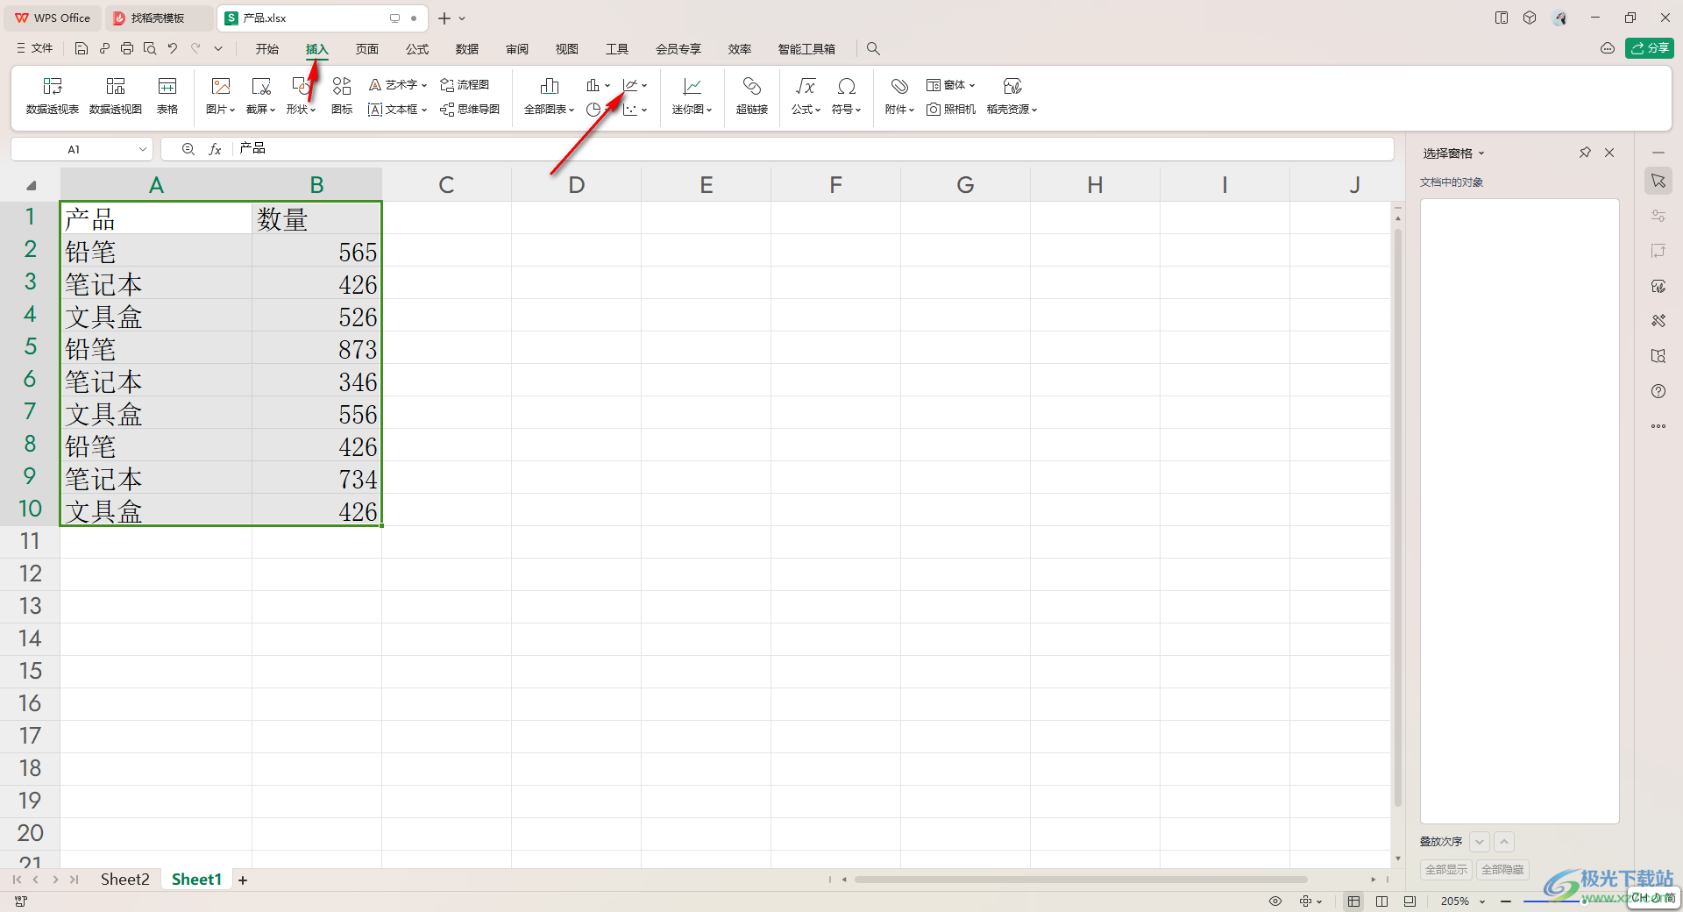Image resolution: width=1683 pixels, height=912 pixels.
Task: Add a new sheet with plus button
Action: (243, 880)
